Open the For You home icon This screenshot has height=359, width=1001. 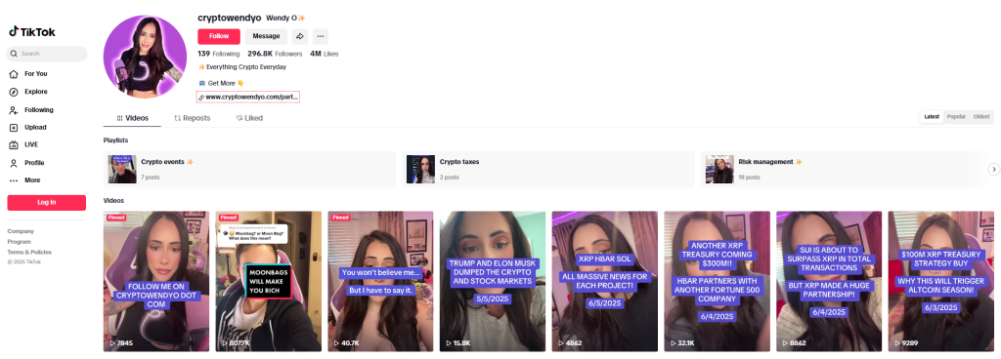[x=14, y=74]
